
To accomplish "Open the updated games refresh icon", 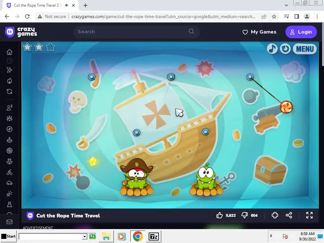I will pos(9,91).
